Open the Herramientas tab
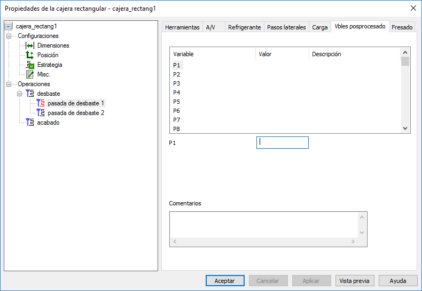 182,27
